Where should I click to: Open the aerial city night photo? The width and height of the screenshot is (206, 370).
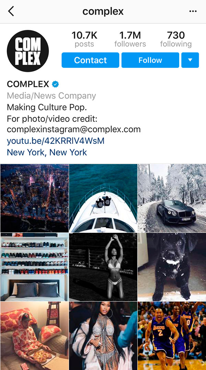pyautogui.click(x=34, y=198)
